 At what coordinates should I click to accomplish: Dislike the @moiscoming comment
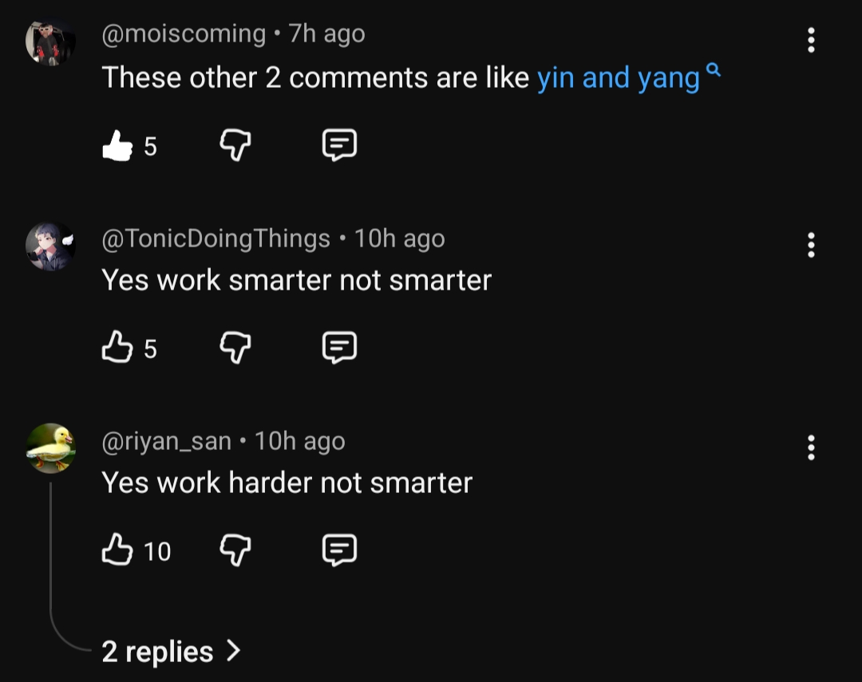[x=235, y=146]
